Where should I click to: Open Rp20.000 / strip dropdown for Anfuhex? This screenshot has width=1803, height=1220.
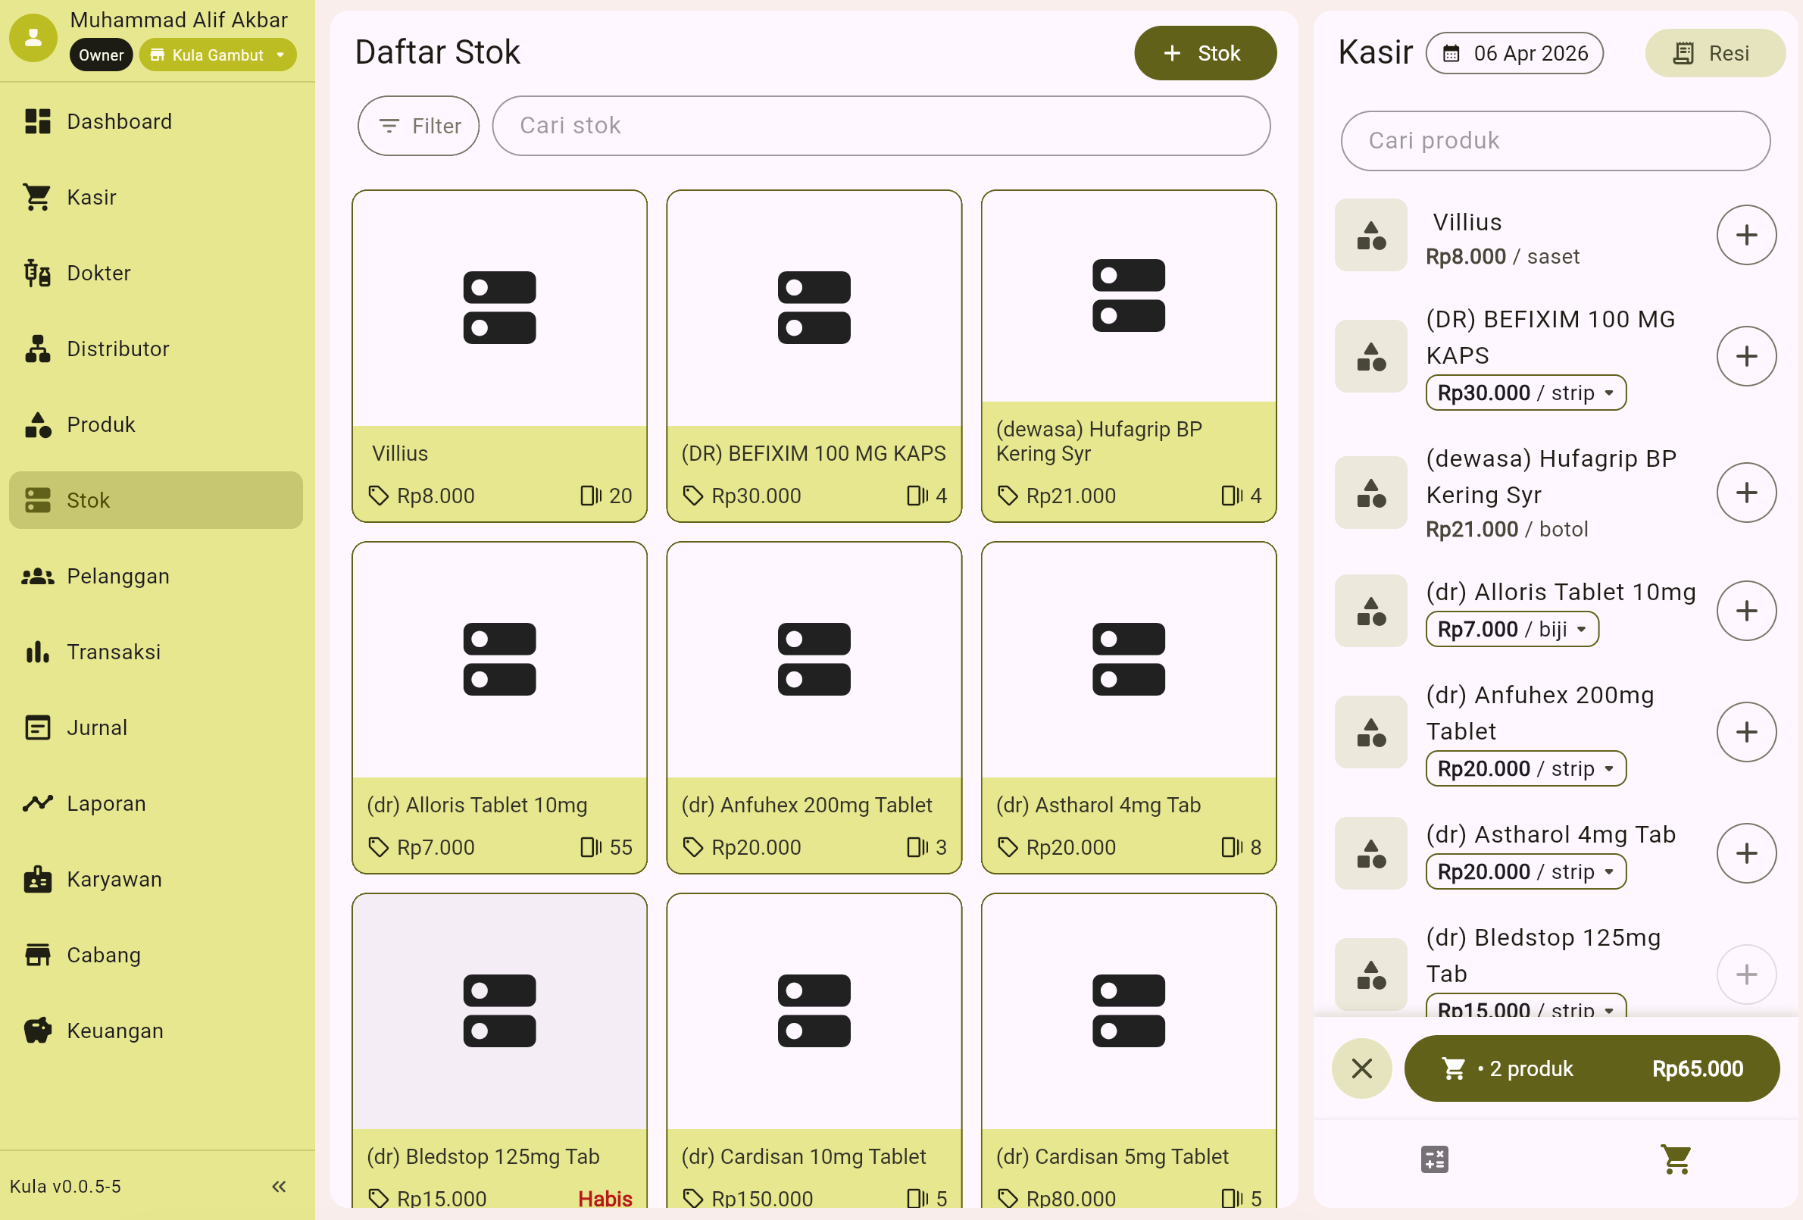tap(1525, 768)
